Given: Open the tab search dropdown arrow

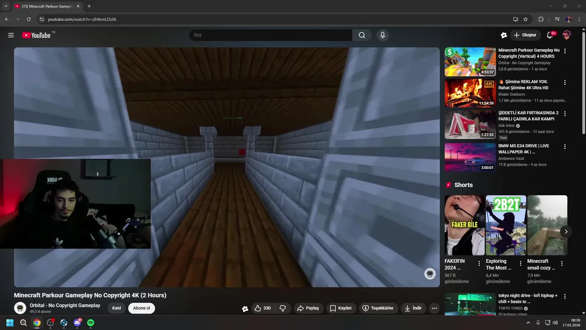Looking at the screenshot, I should [5, 6].
